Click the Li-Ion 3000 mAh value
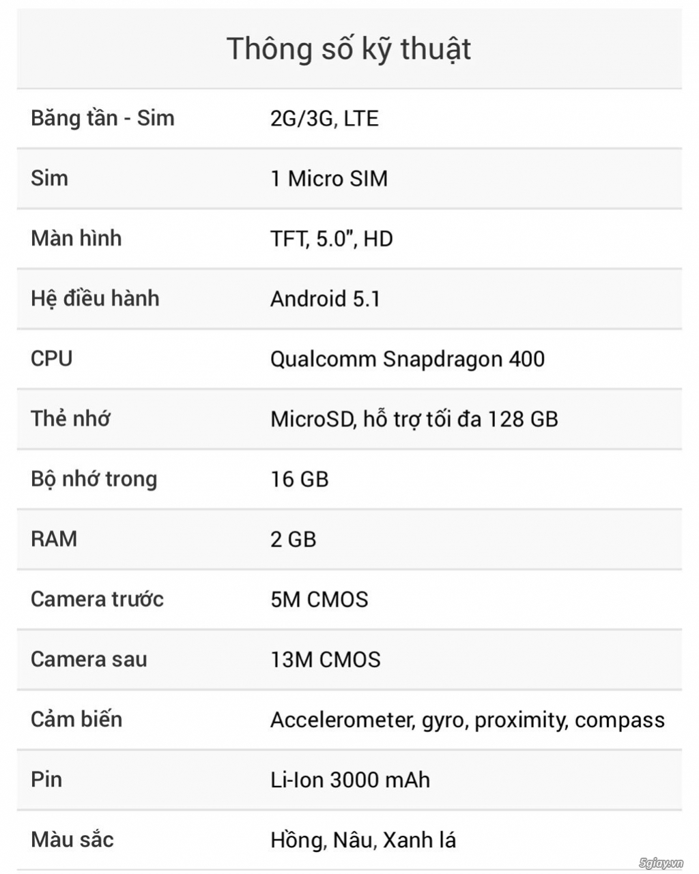Viewport: 699px width, 874px height. tap(350, 779)
